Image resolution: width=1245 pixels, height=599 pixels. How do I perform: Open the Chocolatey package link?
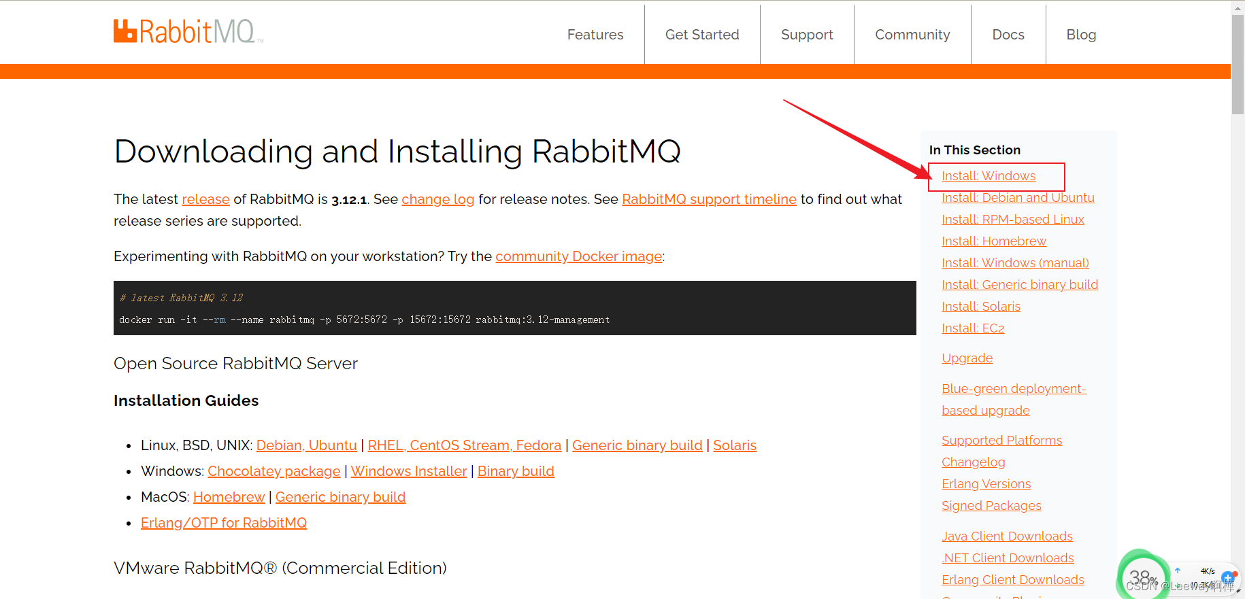coord(274,471)
